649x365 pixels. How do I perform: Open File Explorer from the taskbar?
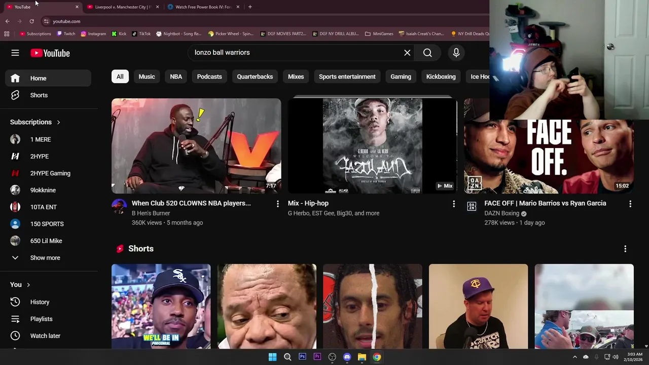362,357
